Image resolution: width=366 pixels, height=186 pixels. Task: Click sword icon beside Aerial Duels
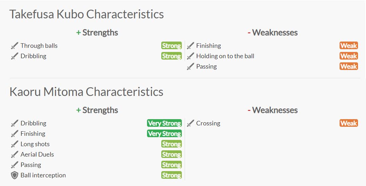pos(15,154)
